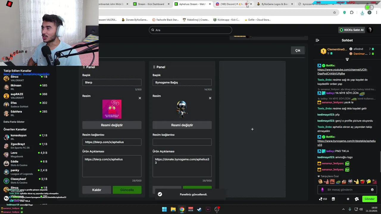Open chat settings gear icon
The height and width of the screenshot is (214, 381).
tap(348, 199)
